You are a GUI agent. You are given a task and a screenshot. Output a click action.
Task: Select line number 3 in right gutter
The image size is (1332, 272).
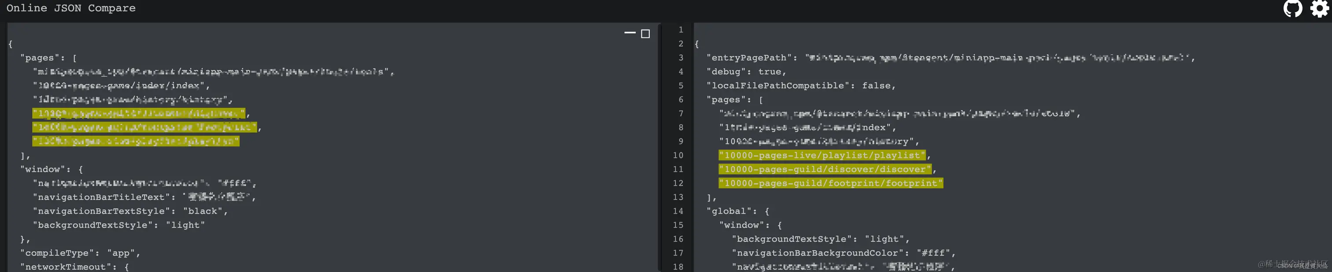tap(681, 57)
